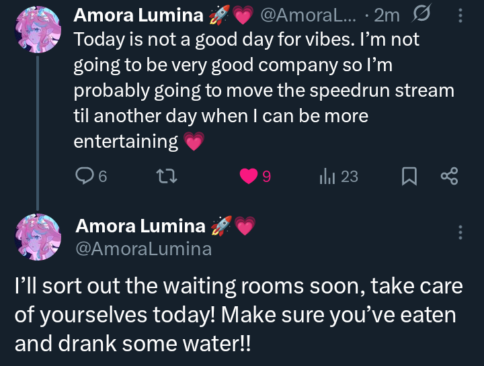This screenshot has height=366, width=484.
Task: Click the repost arrows icon
Action: 165,177
